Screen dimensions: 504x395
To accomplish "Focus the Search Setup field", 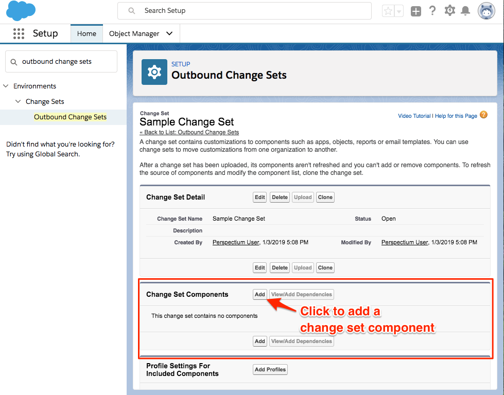I will (x=245, y=11).
